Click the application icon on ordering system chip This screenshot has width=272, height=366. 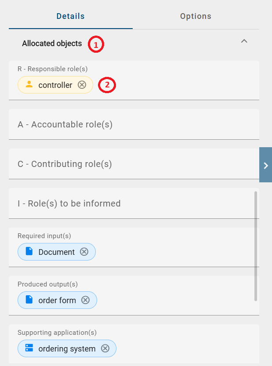tap(29, 348)
